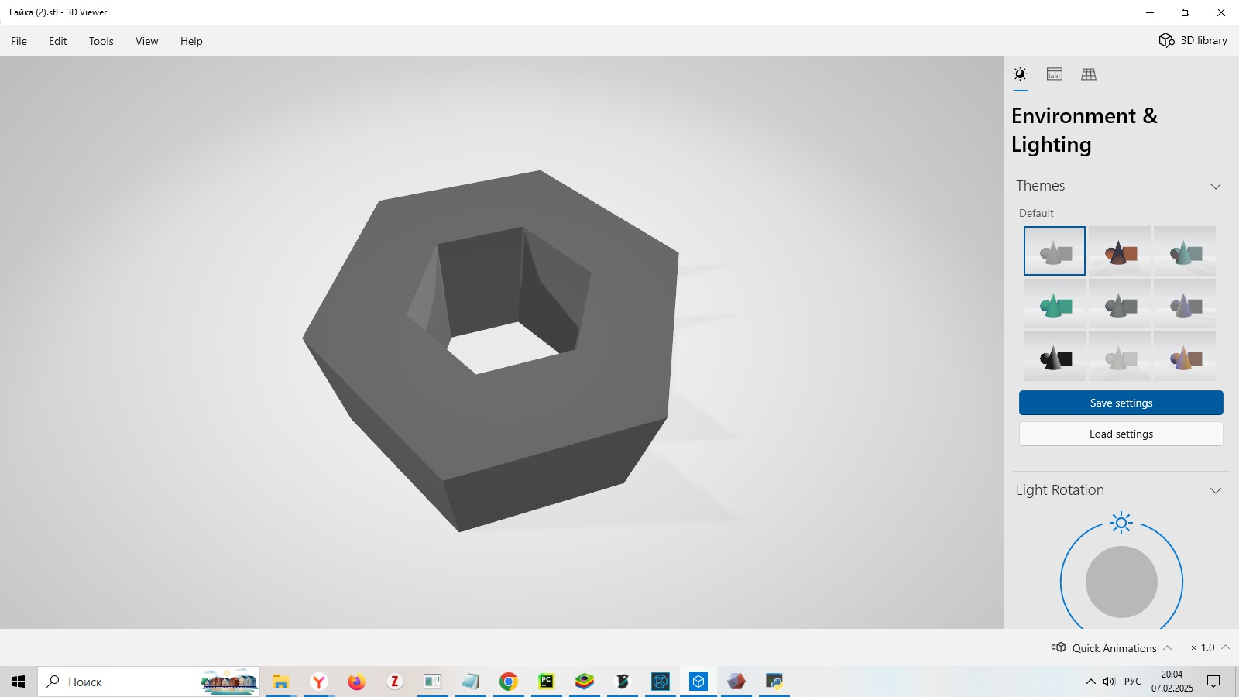Select the orange-purple theme thumbnail

tap(1185, 356)
